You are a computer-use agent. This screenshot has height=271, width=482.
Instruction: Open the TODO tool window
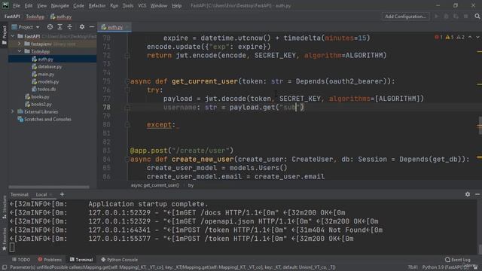21,260
